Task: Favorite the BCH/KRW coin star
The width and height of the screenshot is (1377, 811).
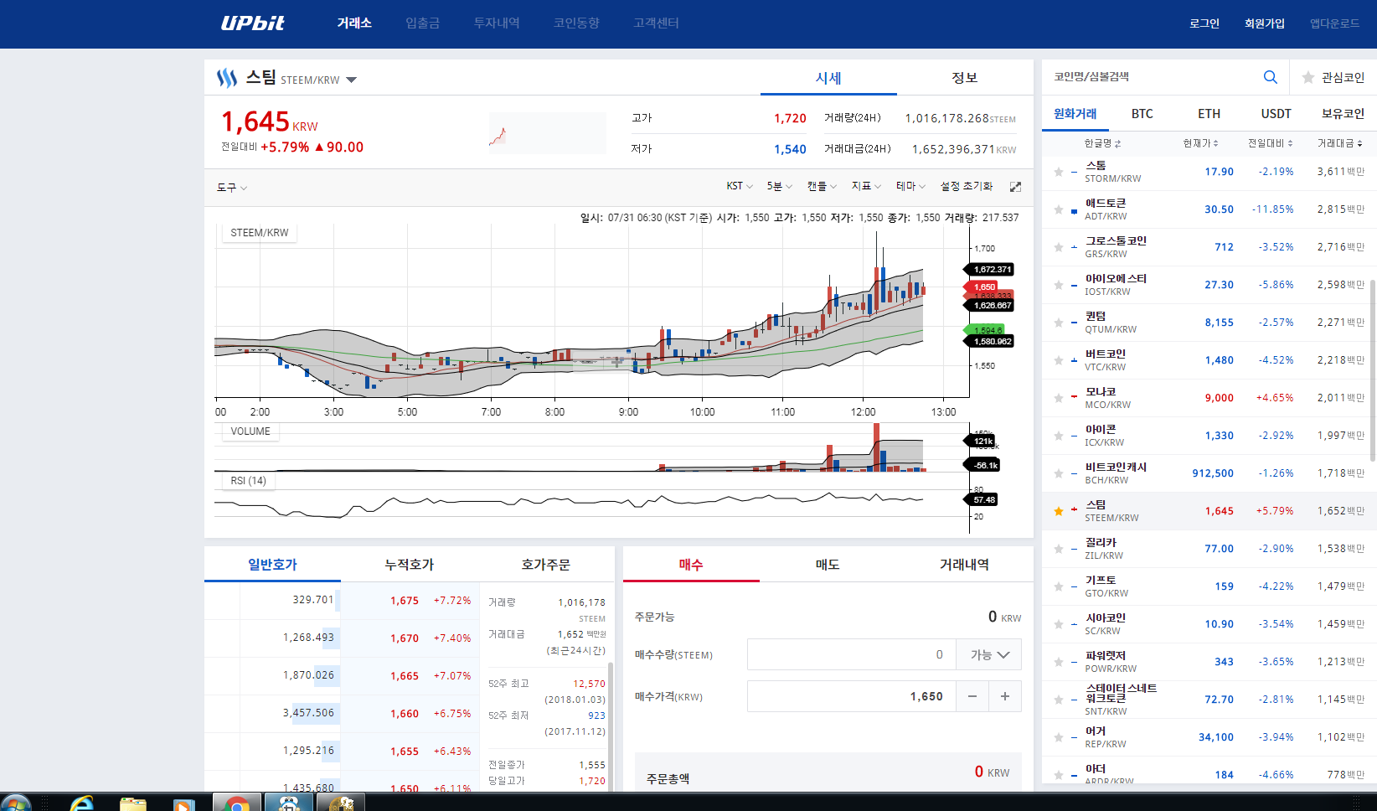Action: pyautogui.click(x=1059, y=473)
